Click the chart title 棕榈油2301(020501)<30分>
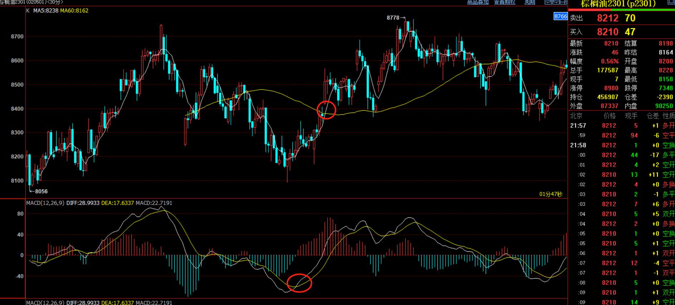The height and width of the screenshot is (305, 675). point(31,2)
